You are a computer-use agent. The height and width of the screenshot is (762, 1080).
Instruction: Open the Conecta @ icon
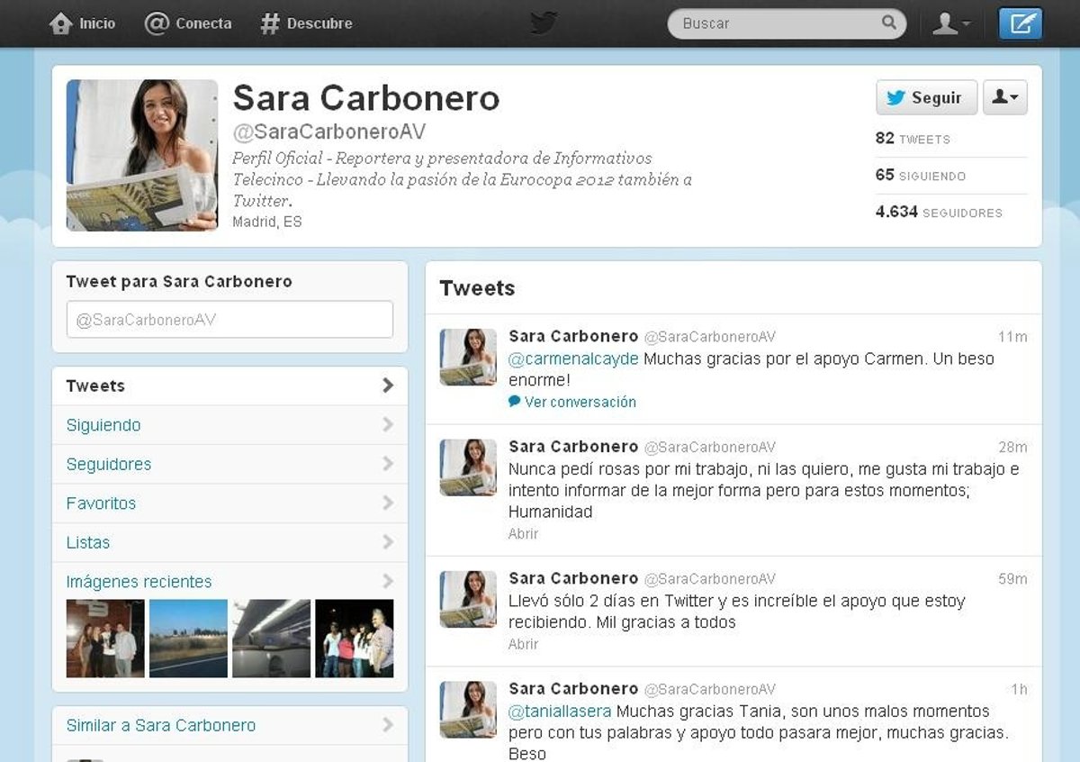(x=157, y=23)
